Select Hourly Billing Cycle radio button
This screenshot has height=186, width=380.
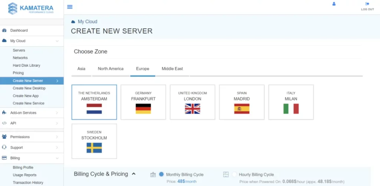tap(234, 174)
